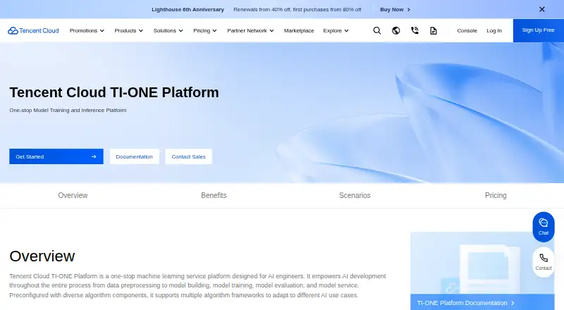Click the arrow inside Get Started button
This screenshot has width=564, height=310.
[94, 157]
